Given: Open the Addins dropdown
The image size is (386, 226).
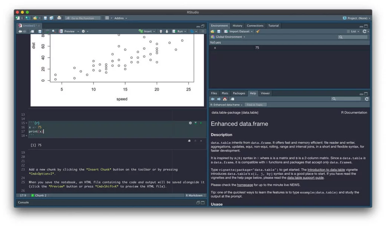Looking at the screenshot, I should (x=120, y=18).
